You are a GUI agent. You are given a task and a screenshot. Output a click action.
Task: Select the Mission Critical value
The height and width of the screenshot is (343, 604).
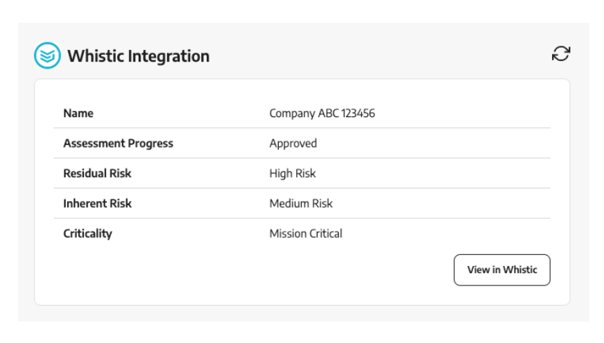click(x=306, y=234)
